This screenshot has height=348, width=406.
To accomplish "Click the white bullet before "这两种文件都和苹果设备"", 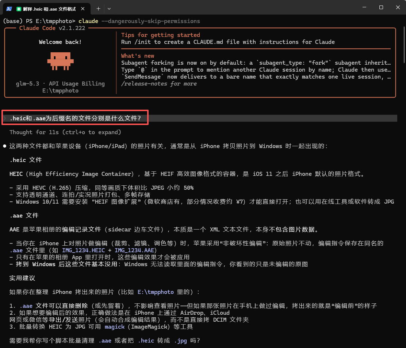I will click(x=5, y=146).
